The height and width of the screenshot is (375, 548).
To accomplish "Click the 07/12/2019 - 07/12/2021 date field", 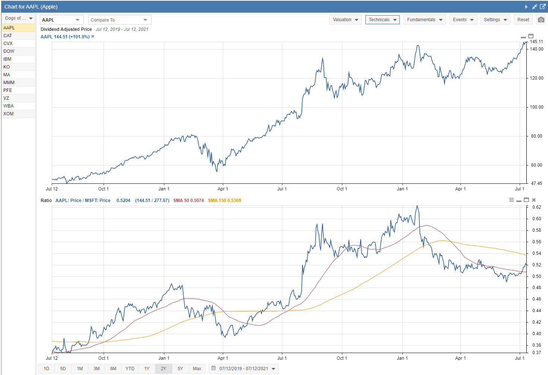I will tap(244, 369).
